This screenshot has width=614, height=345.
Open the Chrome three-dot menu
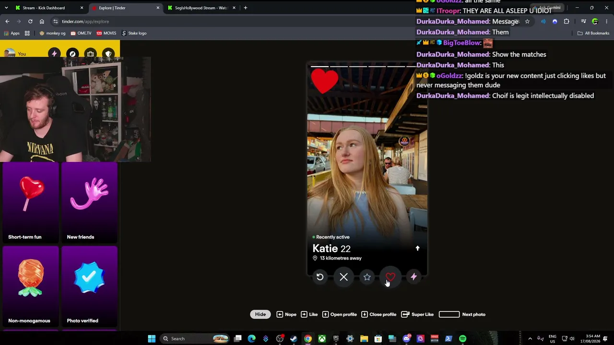click(607, 22)
